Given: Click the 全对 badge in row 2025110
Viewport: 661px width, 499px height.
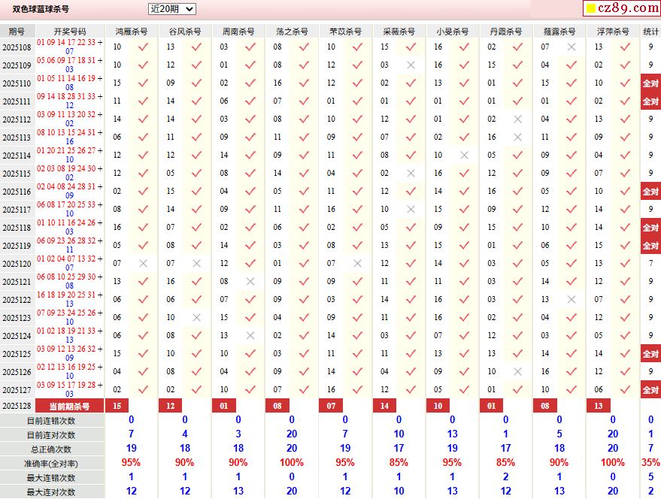Looking at the screenshot, I should pos(650,83).
